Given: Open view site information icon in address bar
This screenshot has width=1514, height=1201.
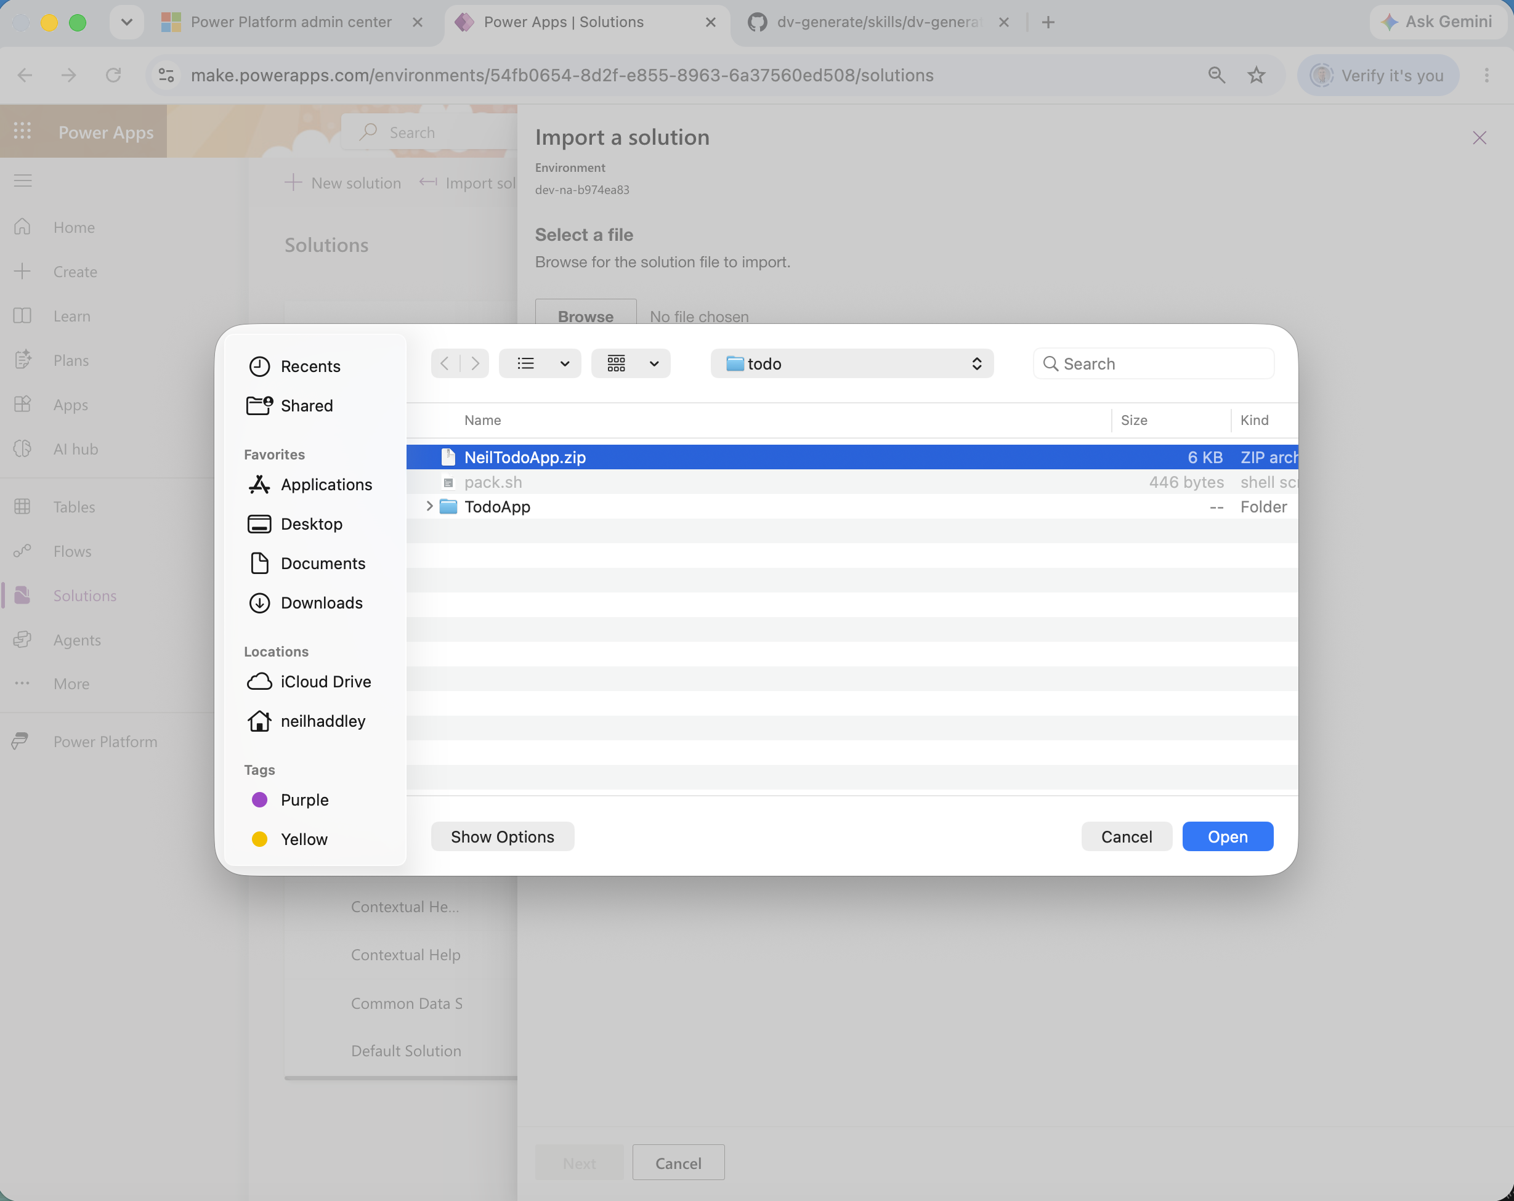Looking at the screenshot, I should click(x=166, y=75).
